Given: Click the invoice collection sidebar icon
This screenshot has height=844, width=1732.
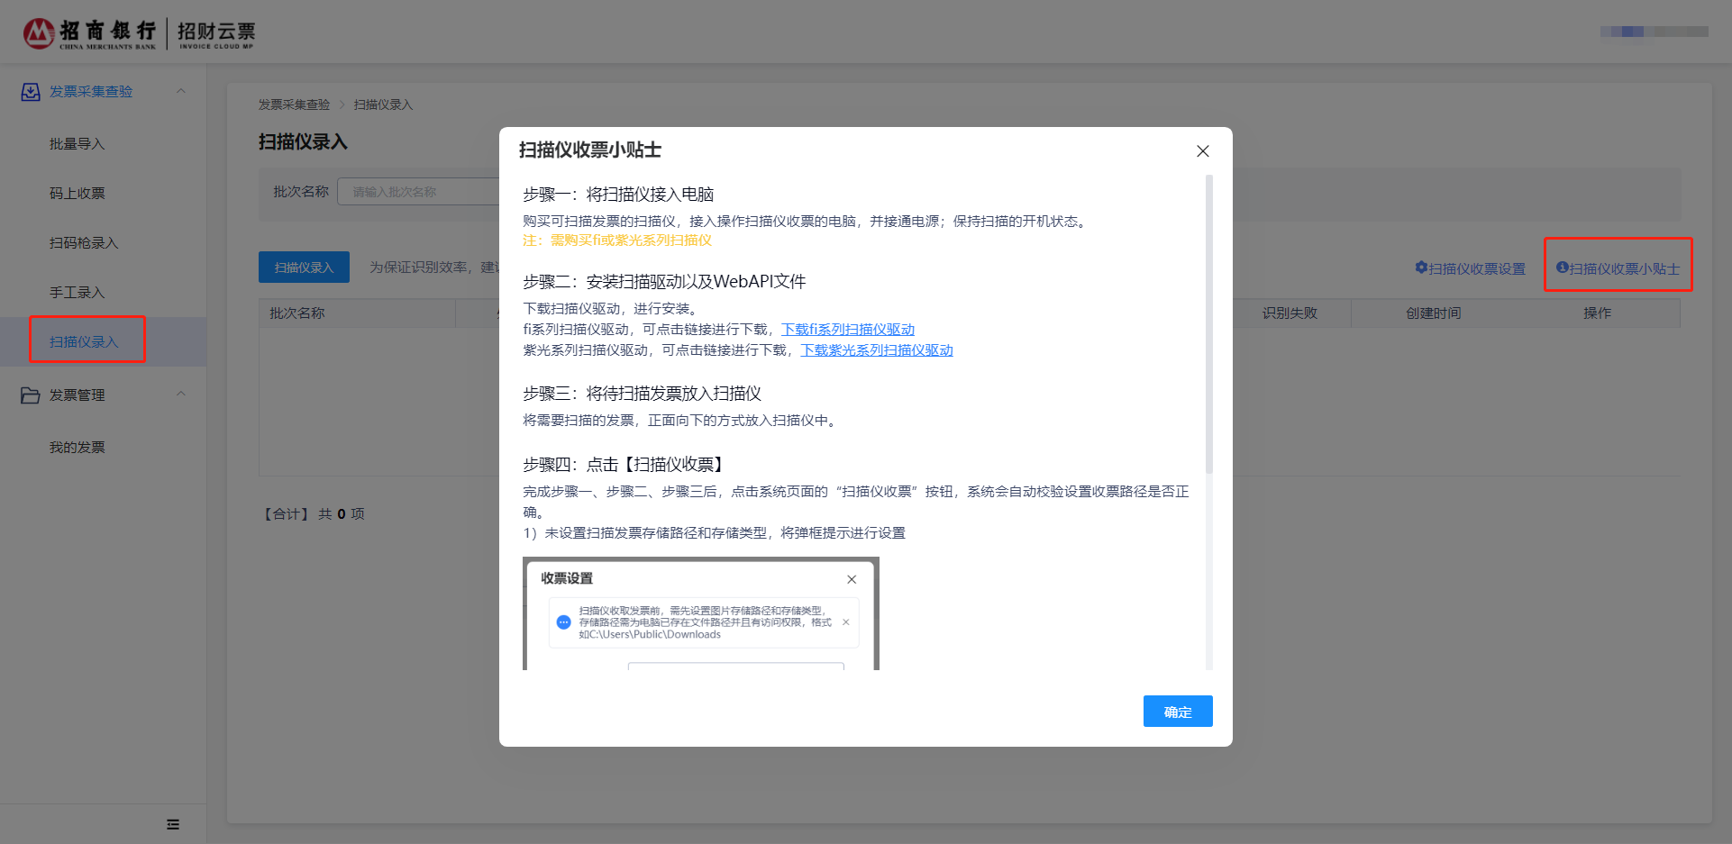Looking at the screenshot, I should [31, 92].
